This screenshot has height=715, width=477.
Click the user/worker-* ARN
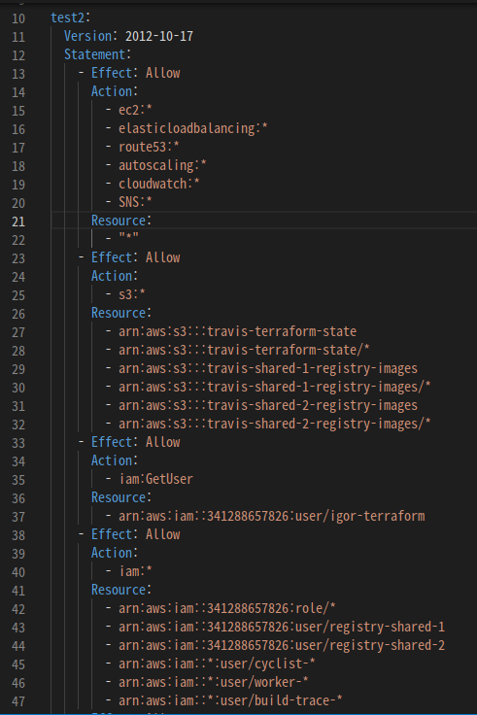pos(214,682)
